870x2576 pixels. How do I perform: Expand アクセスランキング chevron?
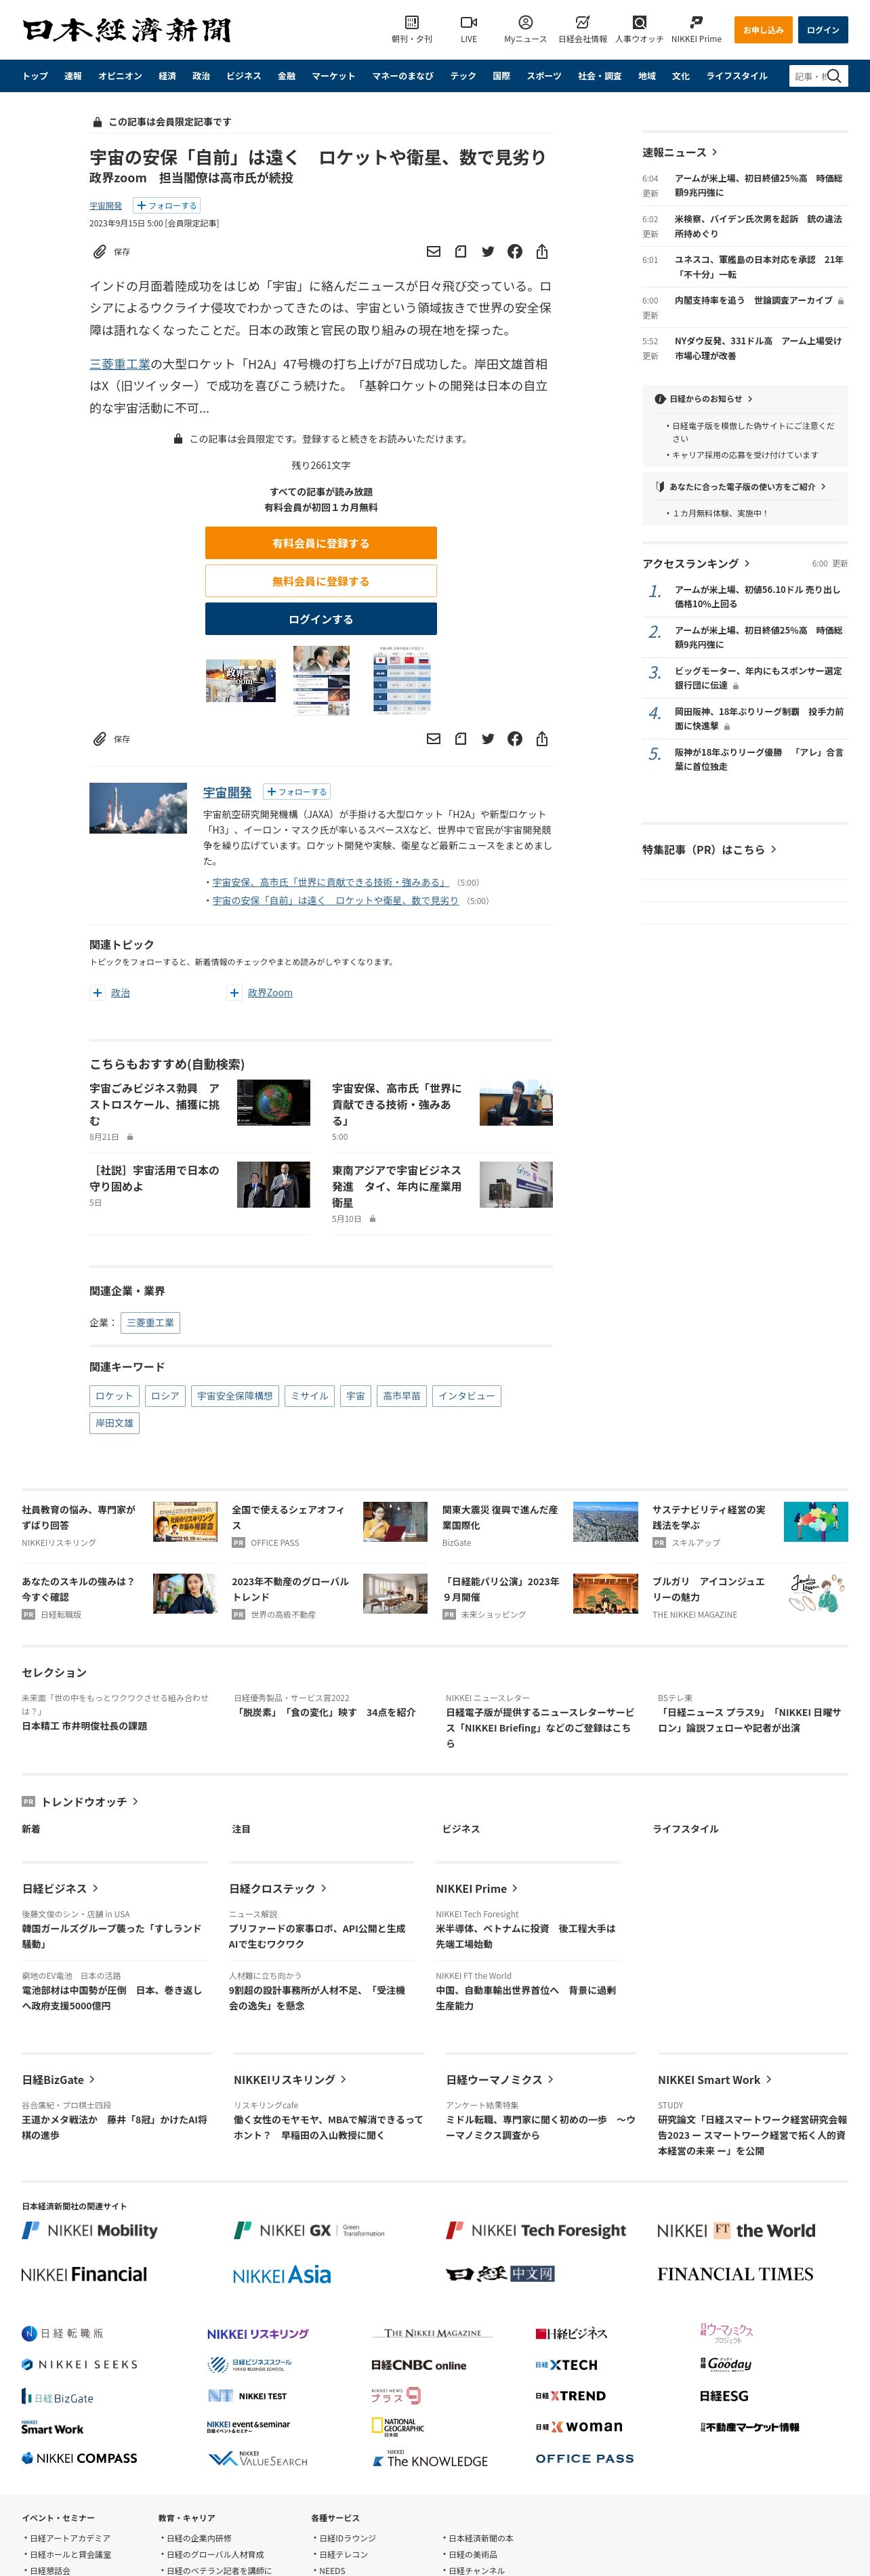(x=747, y=564)
